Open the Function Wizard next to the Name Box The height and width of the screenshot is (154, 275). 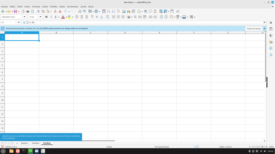tap(24, 22)
